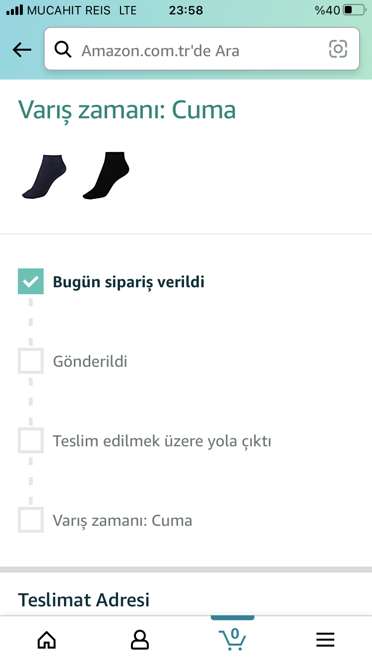Tap the 23:58 clock in status bar
The image size is (372, 663).
[x=186, y=10]
